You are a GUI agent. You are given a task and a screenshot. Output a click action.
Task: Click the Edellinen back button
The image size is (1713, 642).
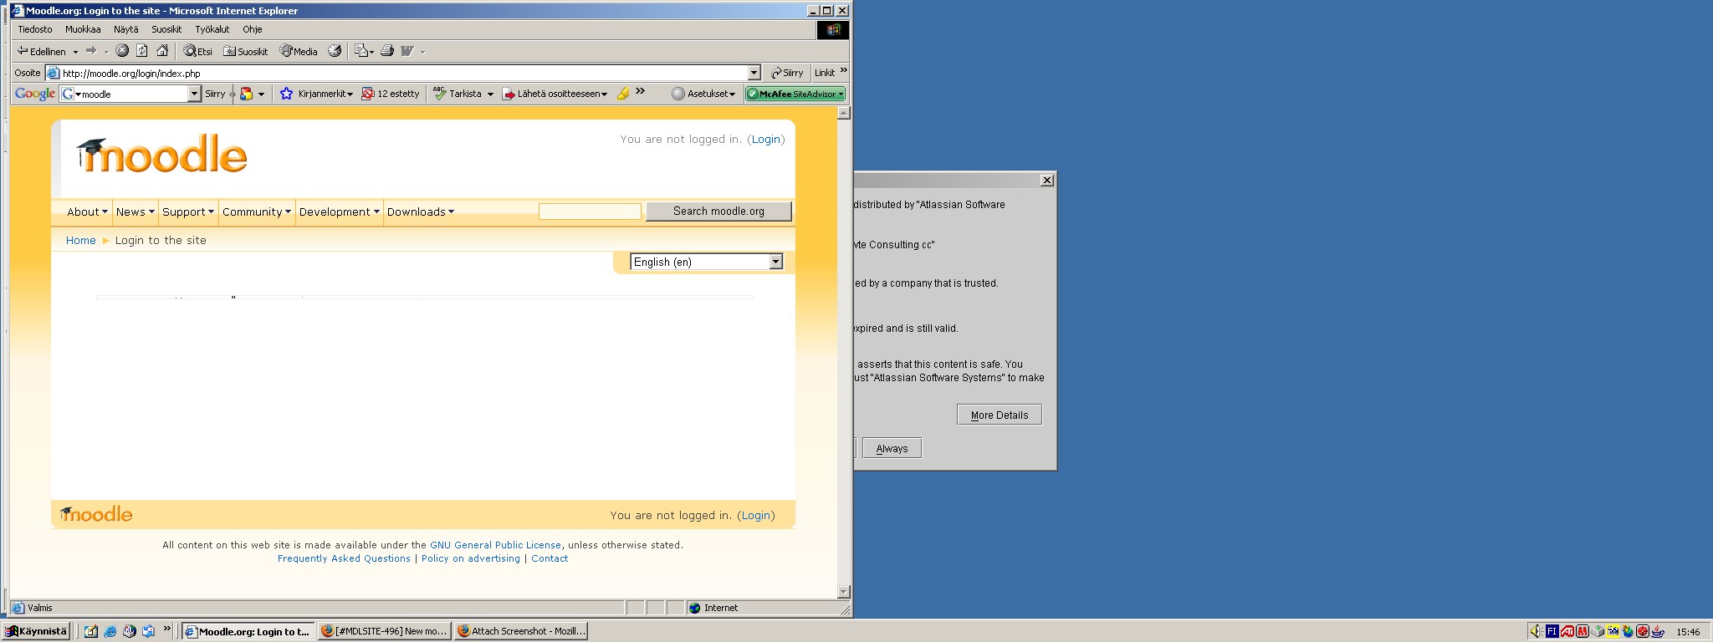[41, 51]
